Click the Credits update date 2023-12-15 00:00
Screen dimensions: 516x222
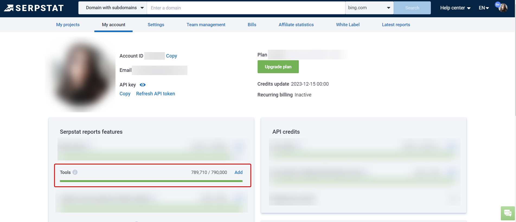310,84
